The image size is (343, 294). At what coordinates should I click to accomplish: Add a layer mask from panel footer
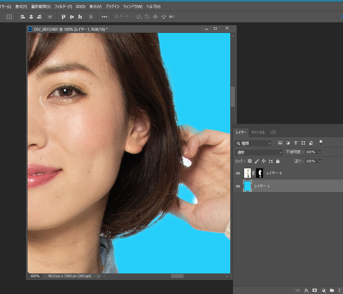[x=315, y=290]
